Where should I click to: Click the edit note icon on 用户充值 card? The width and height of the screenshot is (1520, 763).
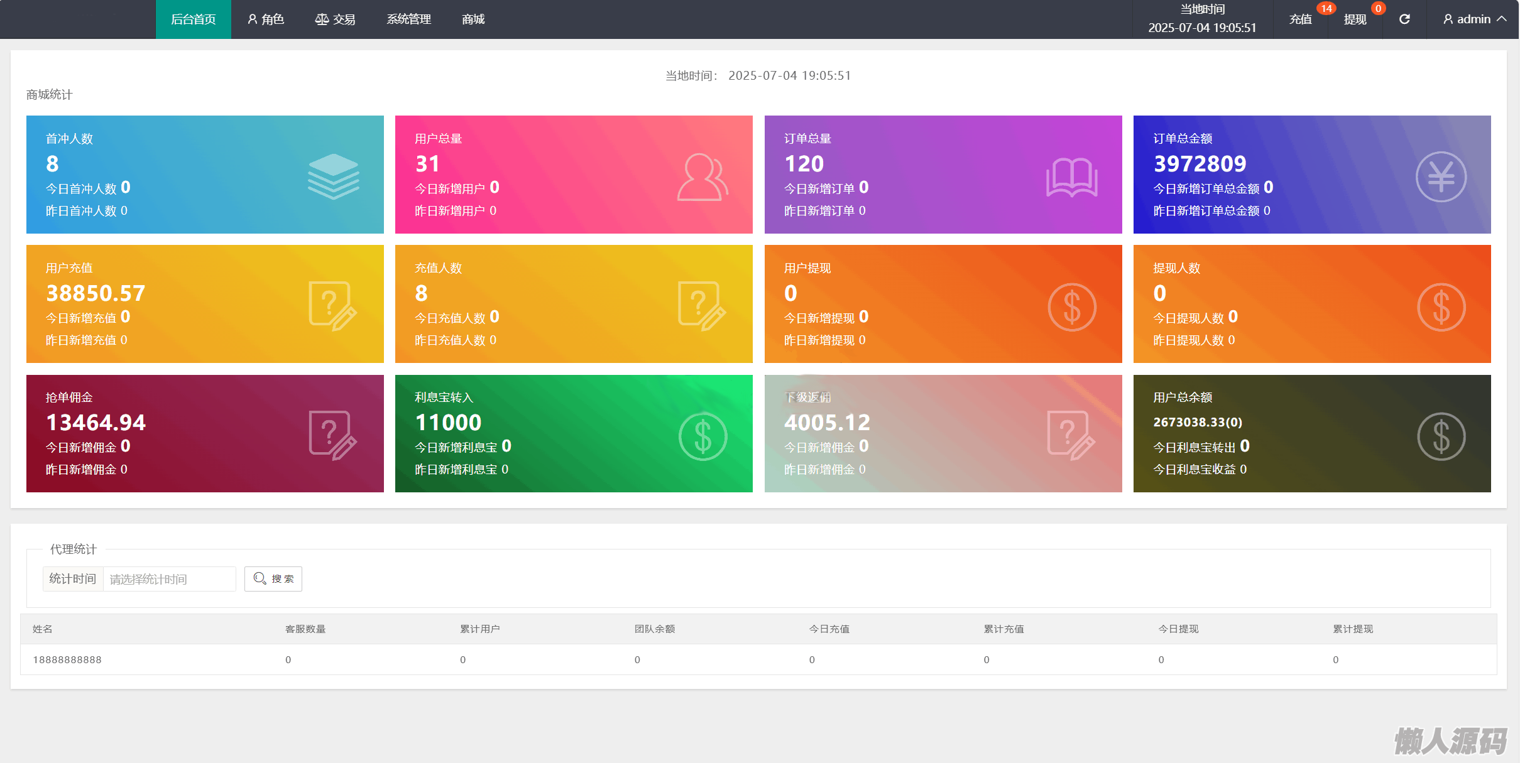332,306
